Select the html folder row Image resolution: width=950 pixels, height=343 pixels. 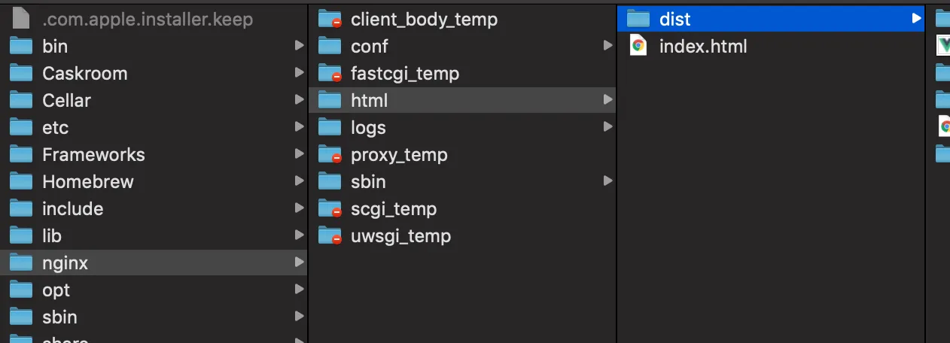click(x=462, y=100)
